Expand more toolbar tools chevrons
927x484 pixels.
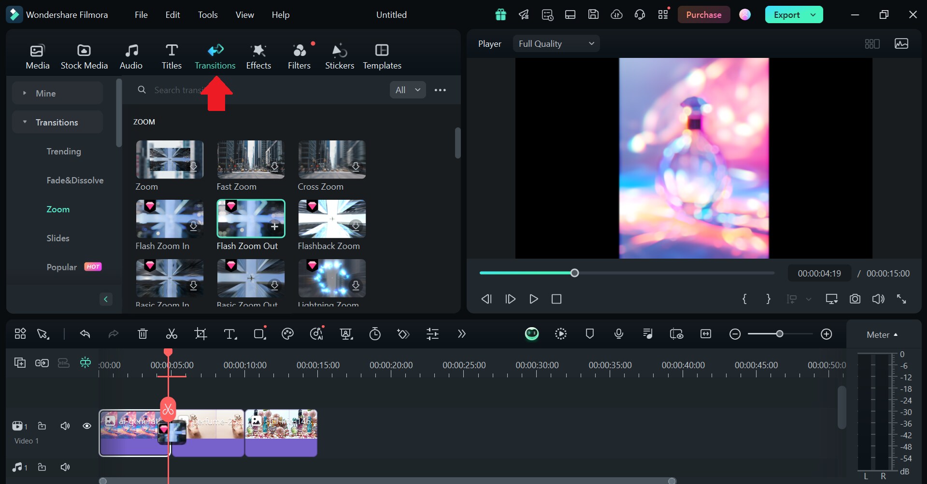pos(462,334)
